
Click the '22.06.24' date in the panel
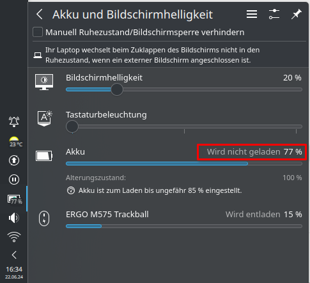[x=14, y=277]
